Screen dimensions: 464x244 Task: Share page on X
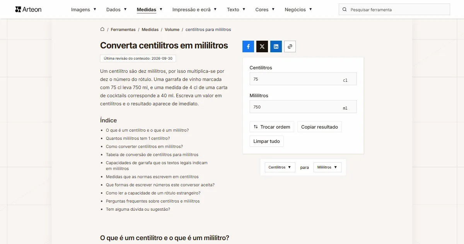[262, 46]
